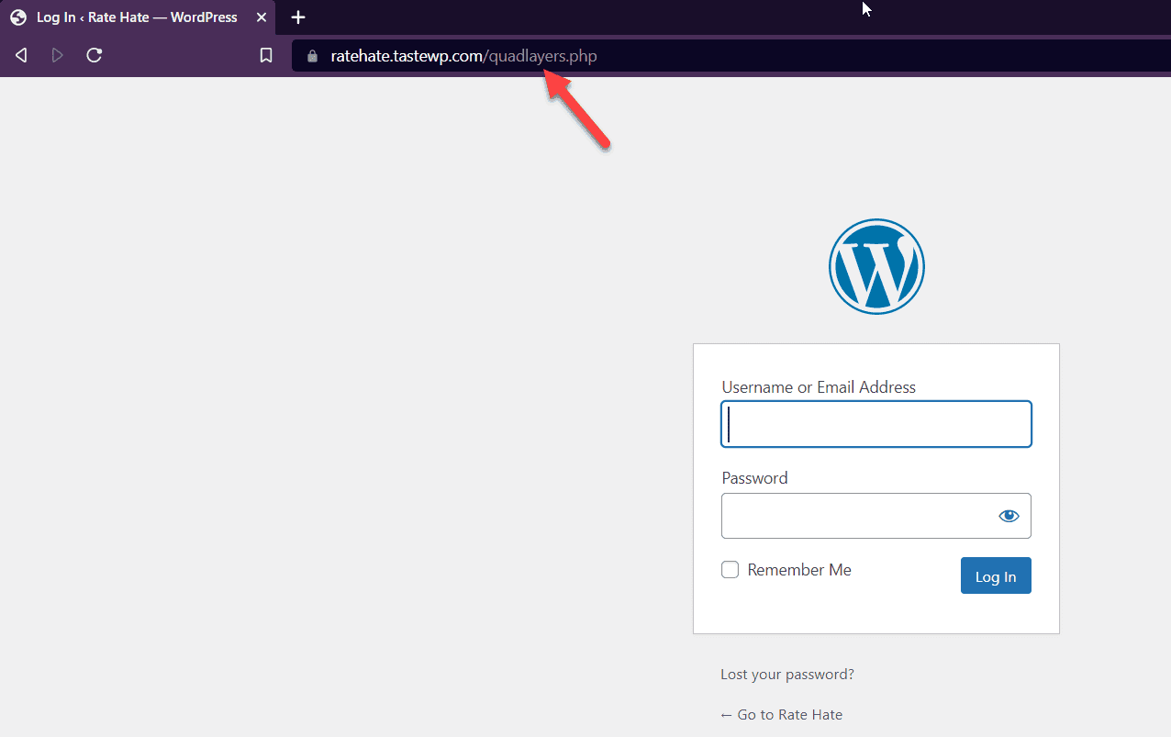Screen dimensions: 1171x737
Task: Open the Lost your password link
Action: pyautogui.click(x=786, y=674)
